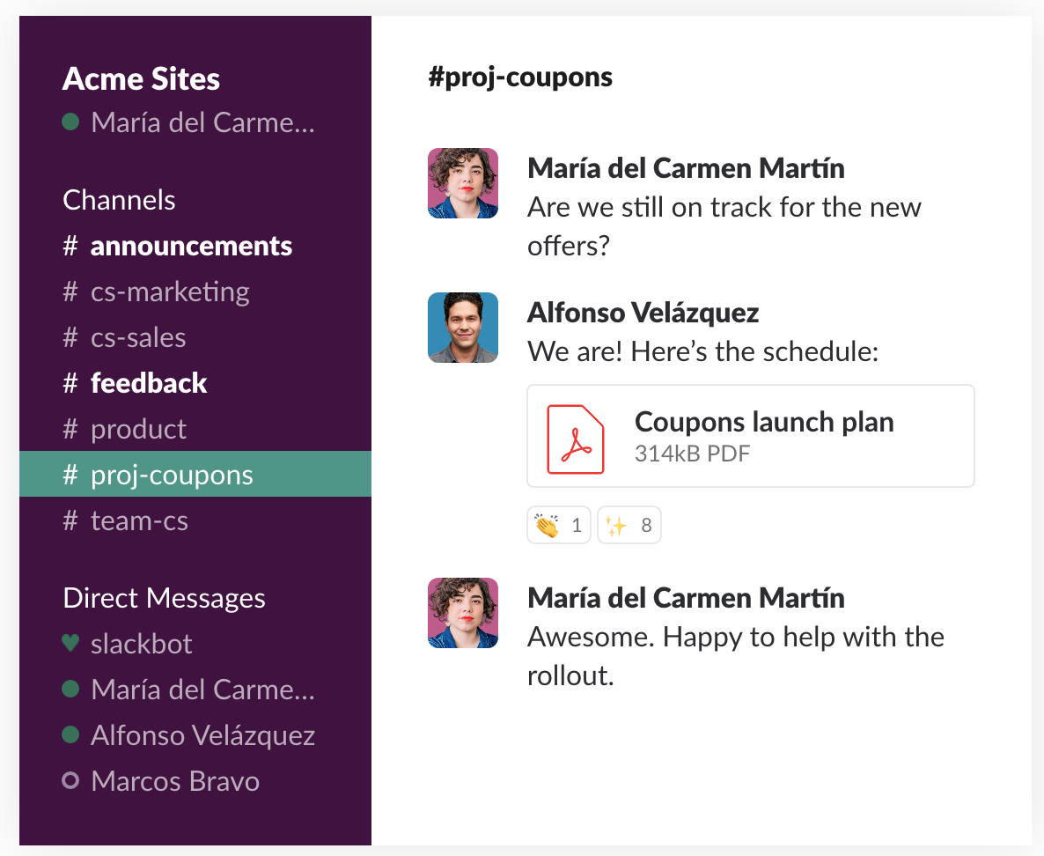Click Marcos Bravo's away status circle
This screenshot has width=1044, height=856.
pos(70,780)
